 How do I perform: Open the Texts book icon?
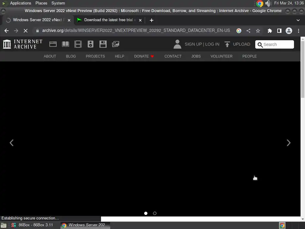click(66, 44)
